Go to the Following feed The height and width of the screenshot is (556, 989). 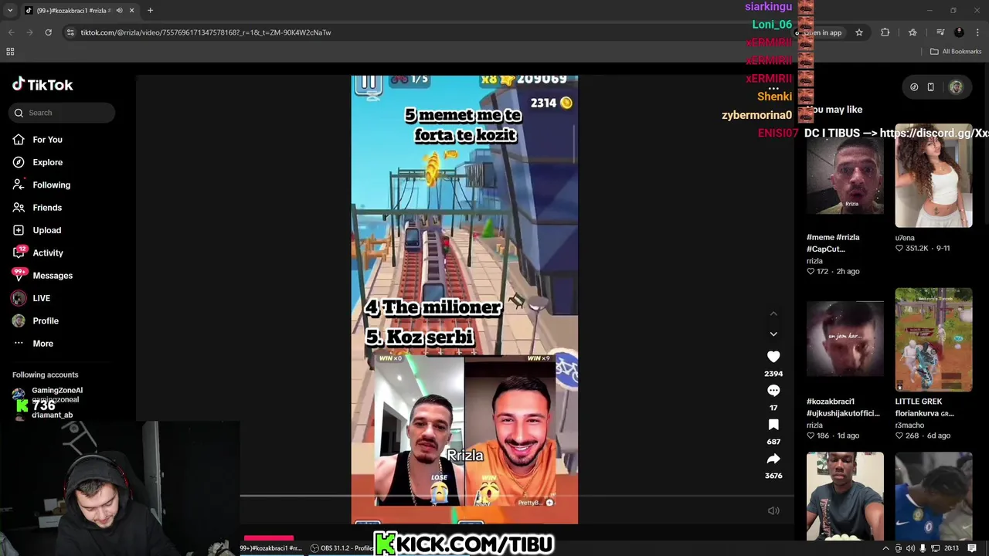[42, 185]
